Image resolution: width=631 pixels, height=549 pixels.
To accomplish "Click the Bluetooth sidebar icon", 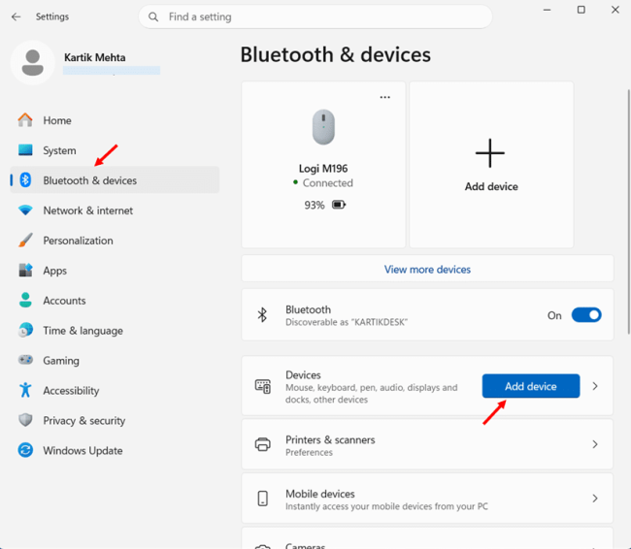I will (25, 179).
